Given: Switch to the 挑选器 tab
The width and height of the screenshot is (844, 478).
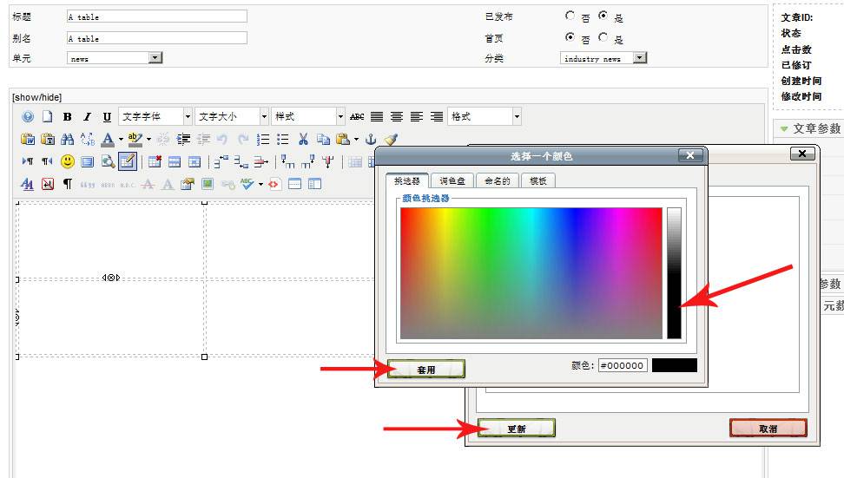Looking at the screenshot, I should [407, 180].
